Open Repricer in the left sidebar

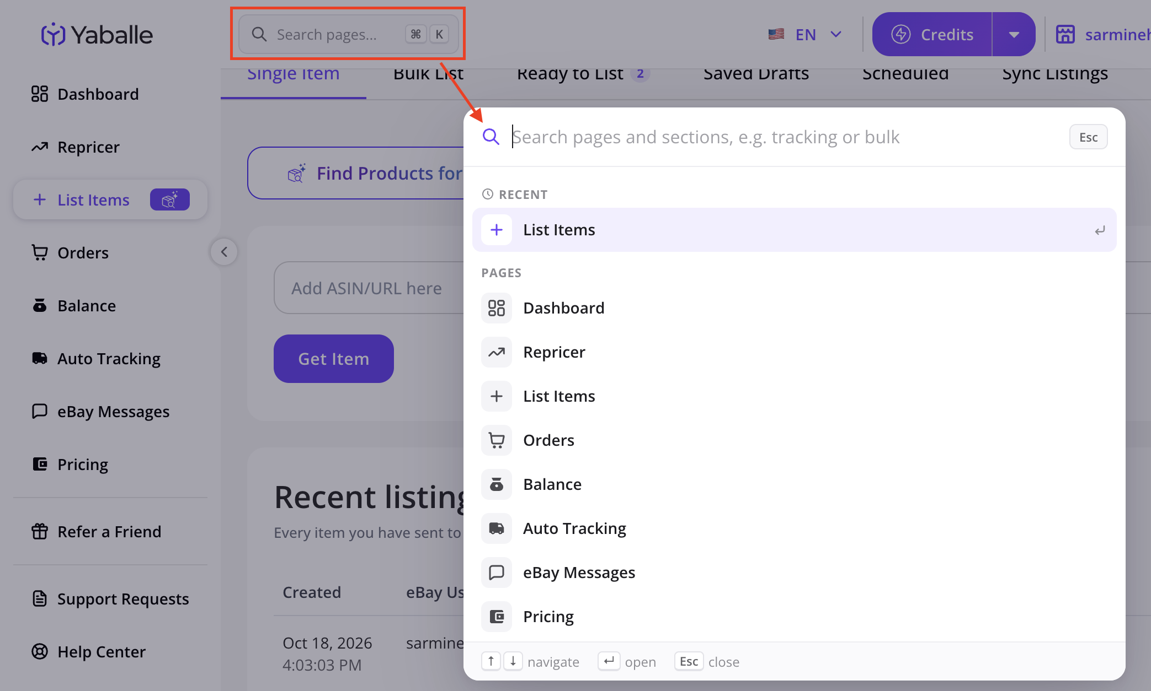(x=88, y=147)
